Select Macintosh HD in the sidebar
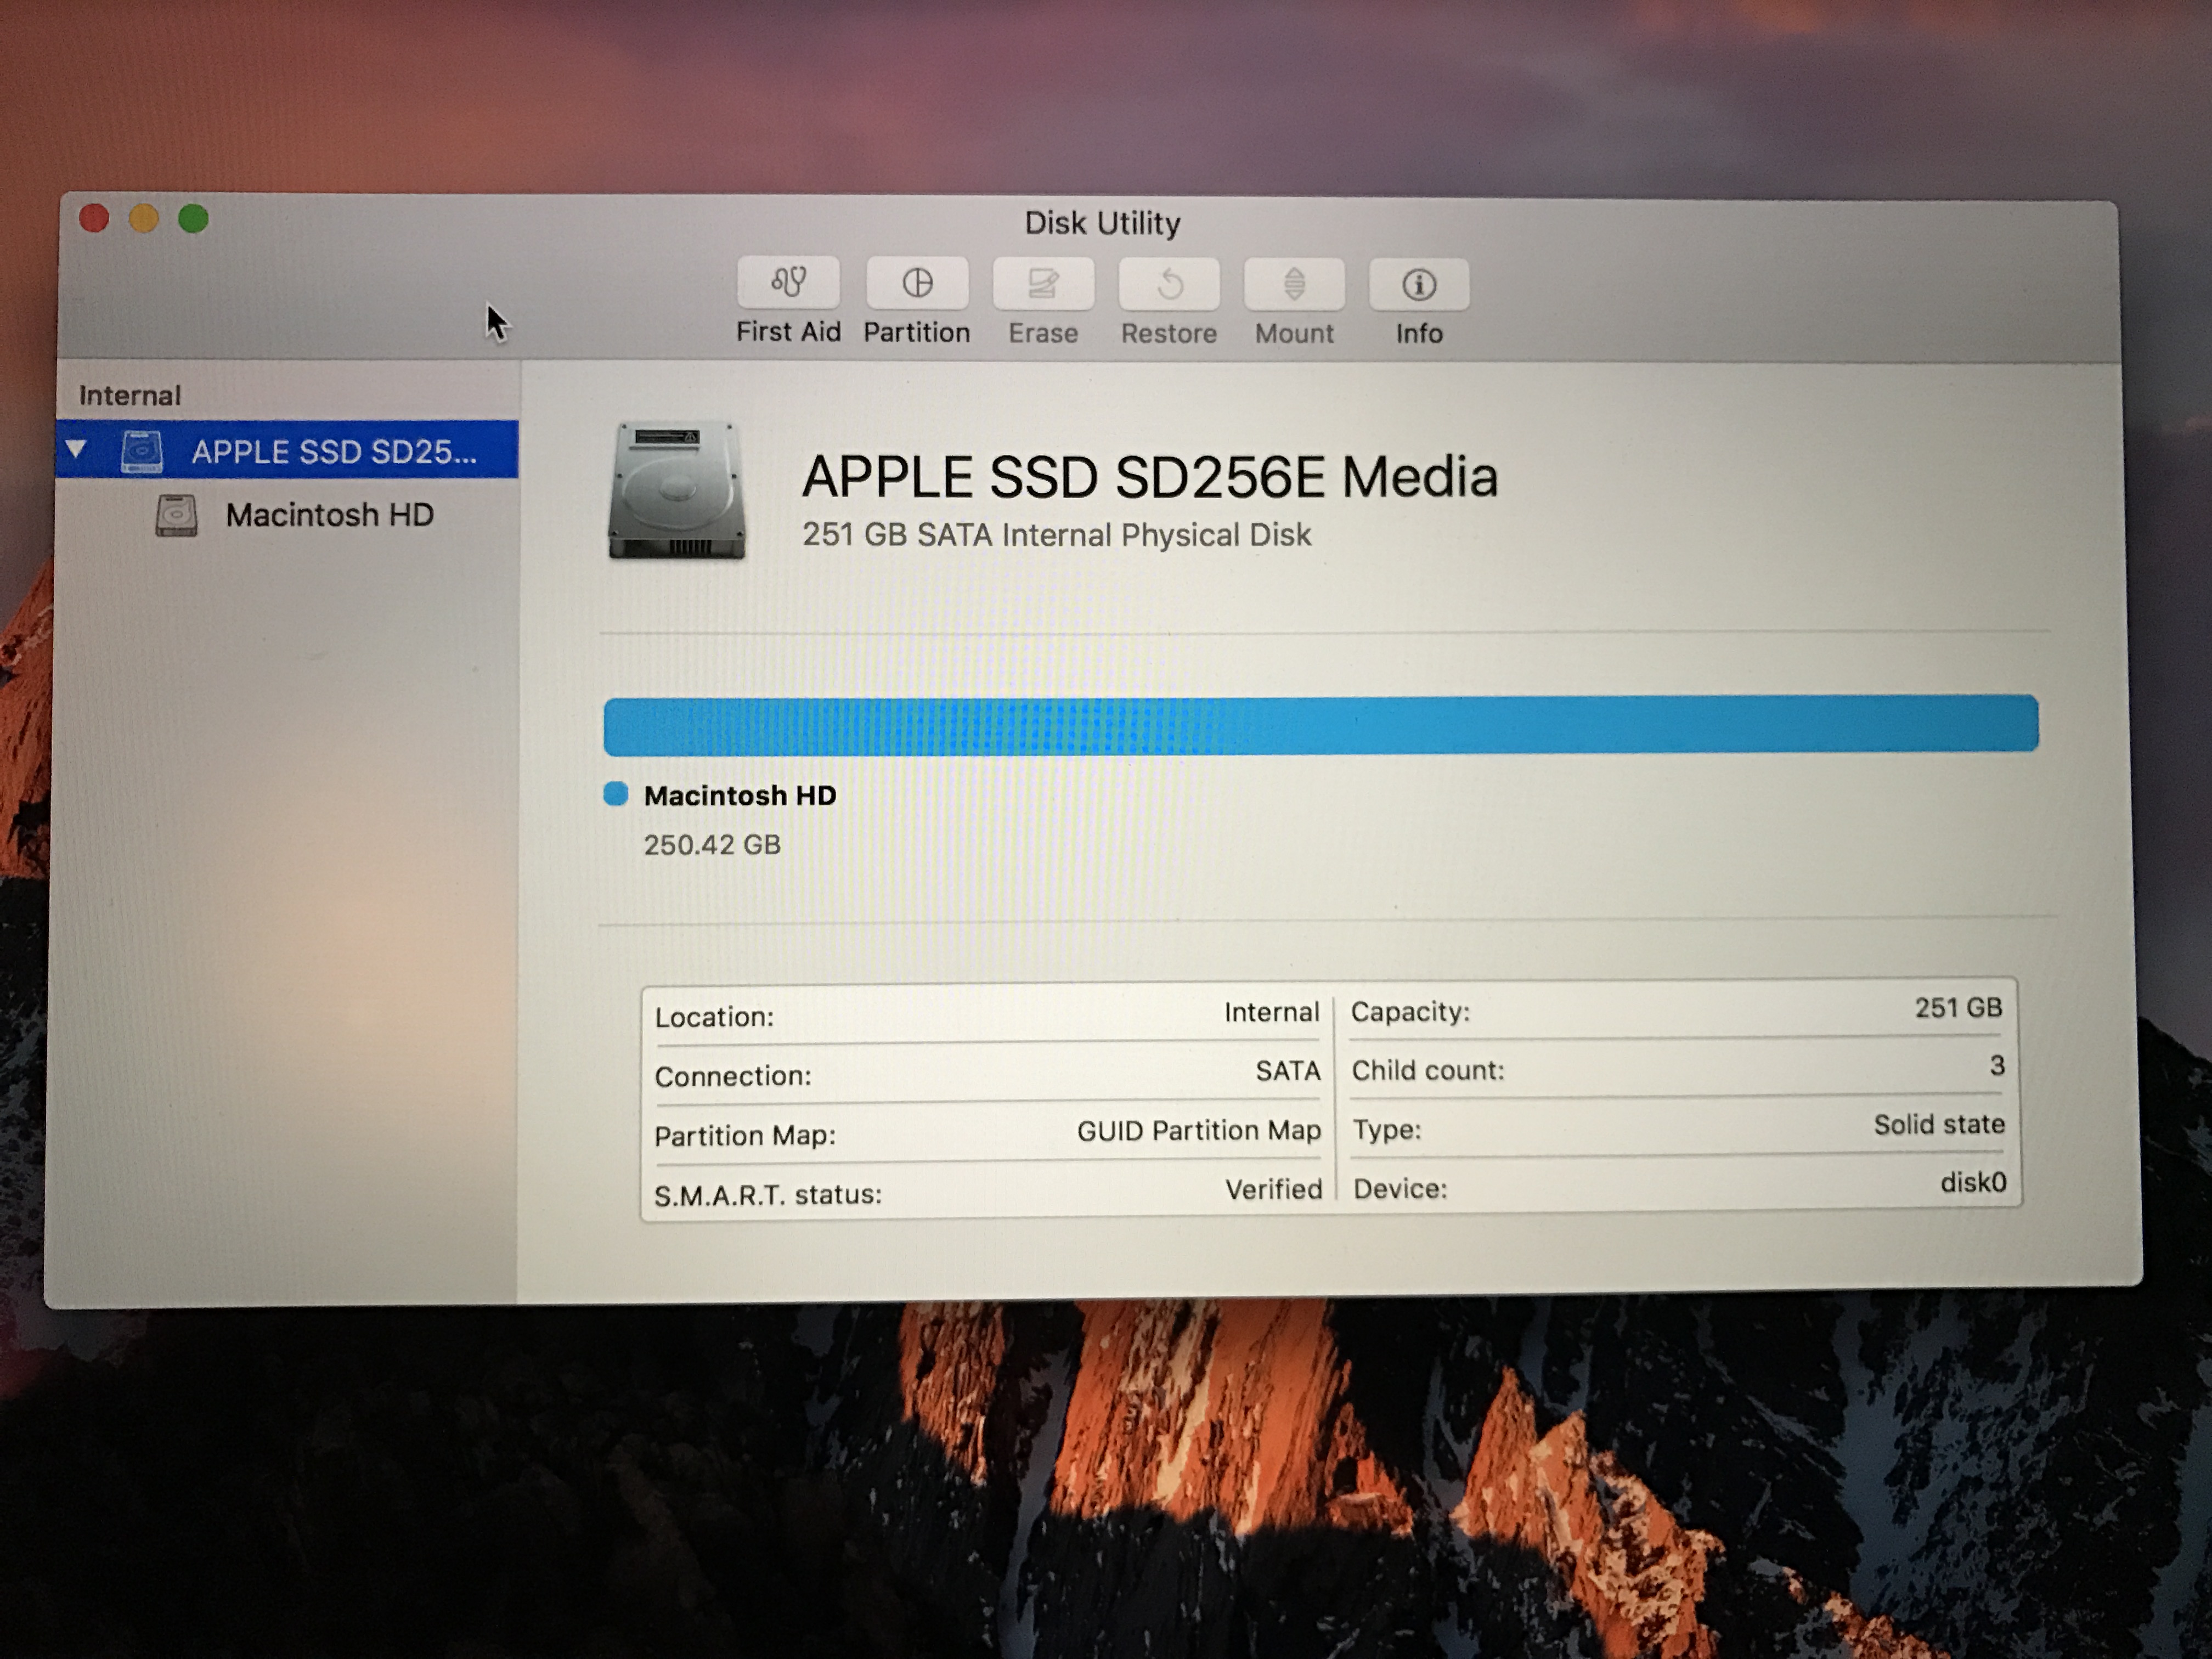This screenshot has width=2212, height=1659. coord(328,515)
